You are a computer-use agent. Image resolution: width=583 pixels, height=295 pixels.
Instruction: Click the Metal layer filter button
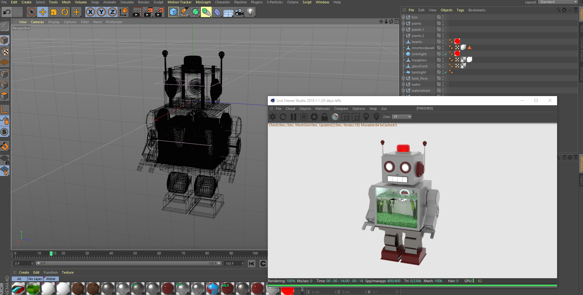(51, 279)
